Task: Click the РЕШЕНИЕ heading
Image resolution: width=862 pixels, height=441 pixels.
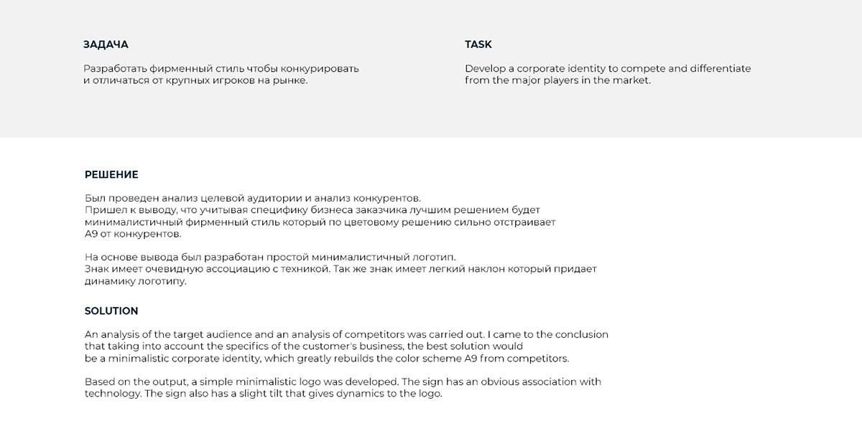Action: pos(111,174)
